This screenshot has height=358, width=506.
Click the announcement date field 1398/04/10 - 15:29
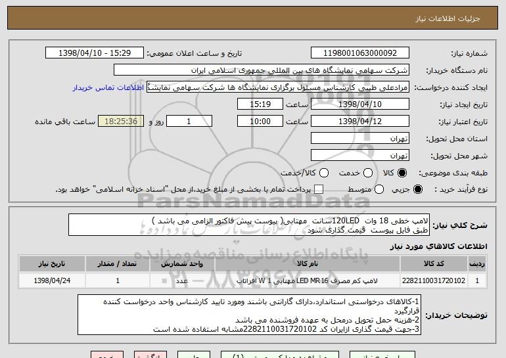point(95,53)
